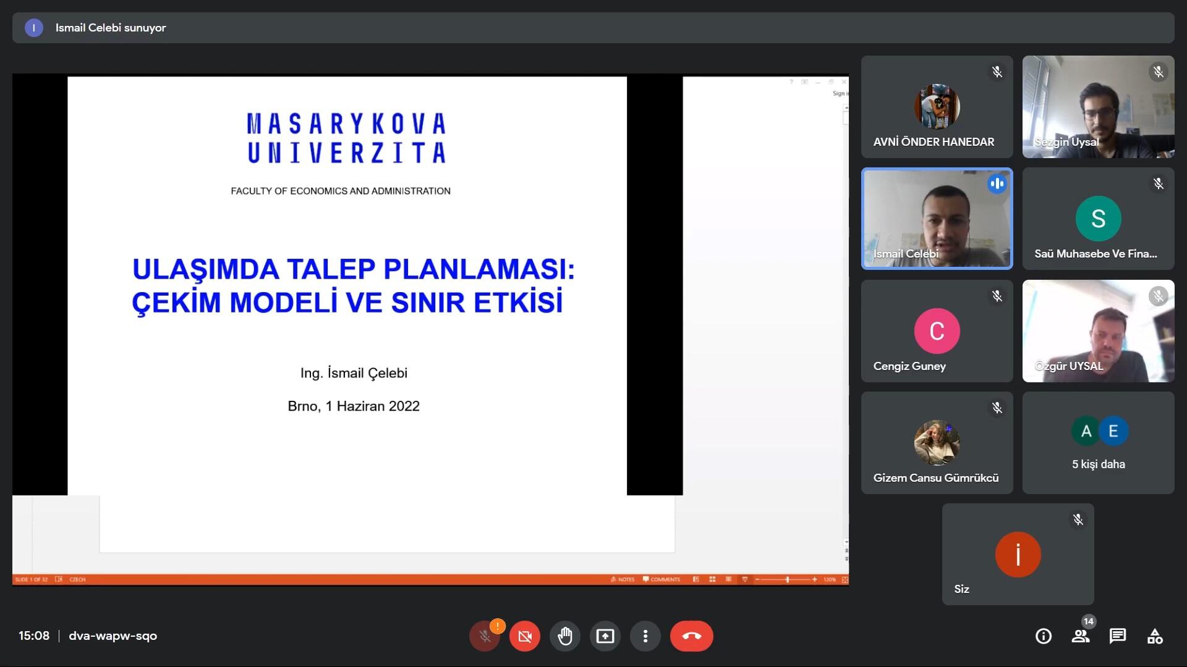Select Ismail Celebi speaking video tile
This screenshot has width=1187, height=667.
(x=937, y=219)
